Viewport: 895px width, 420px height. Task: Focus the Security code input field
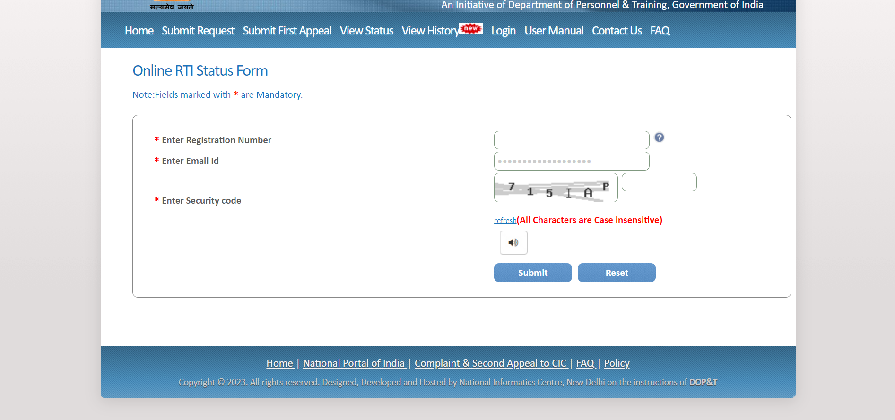tap(659, 182)
